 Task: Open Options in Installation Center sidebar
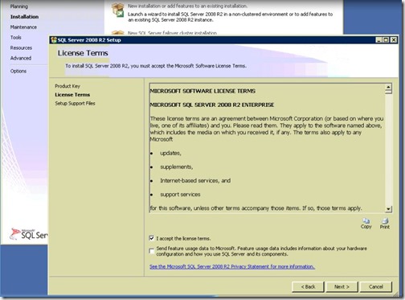[x=18, y=71]
